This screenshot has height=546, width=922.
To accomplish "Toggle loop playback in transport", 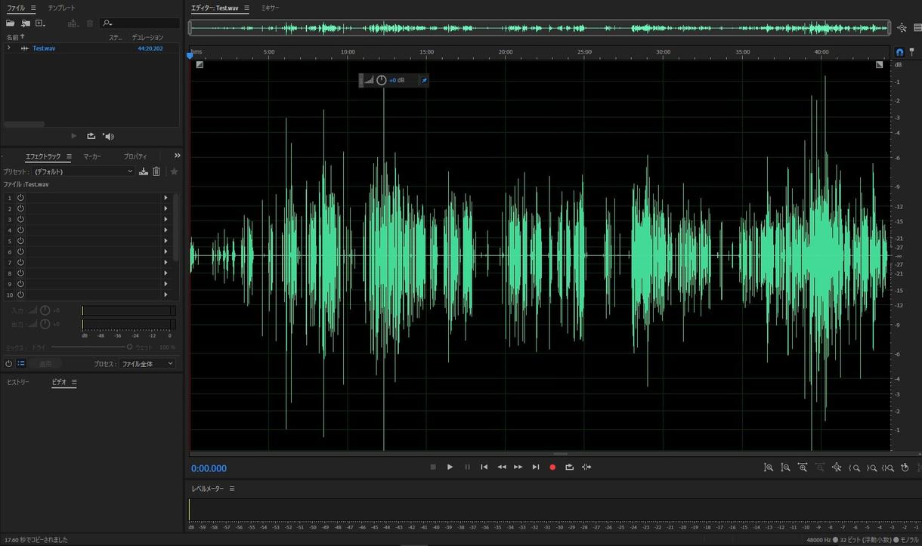I will 569,467.
